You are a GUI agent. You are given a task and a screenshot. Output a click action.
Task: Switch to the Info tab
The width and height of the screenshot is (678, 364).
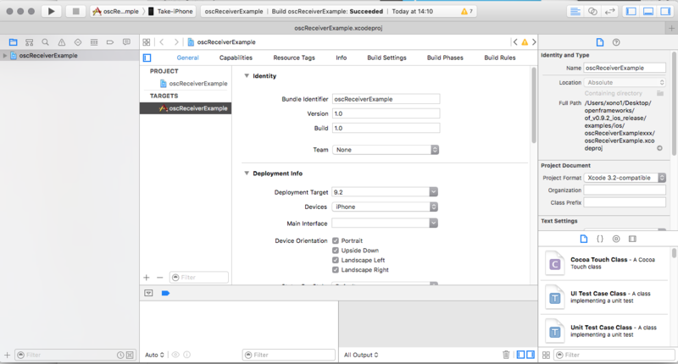click(x=342, y=58)
